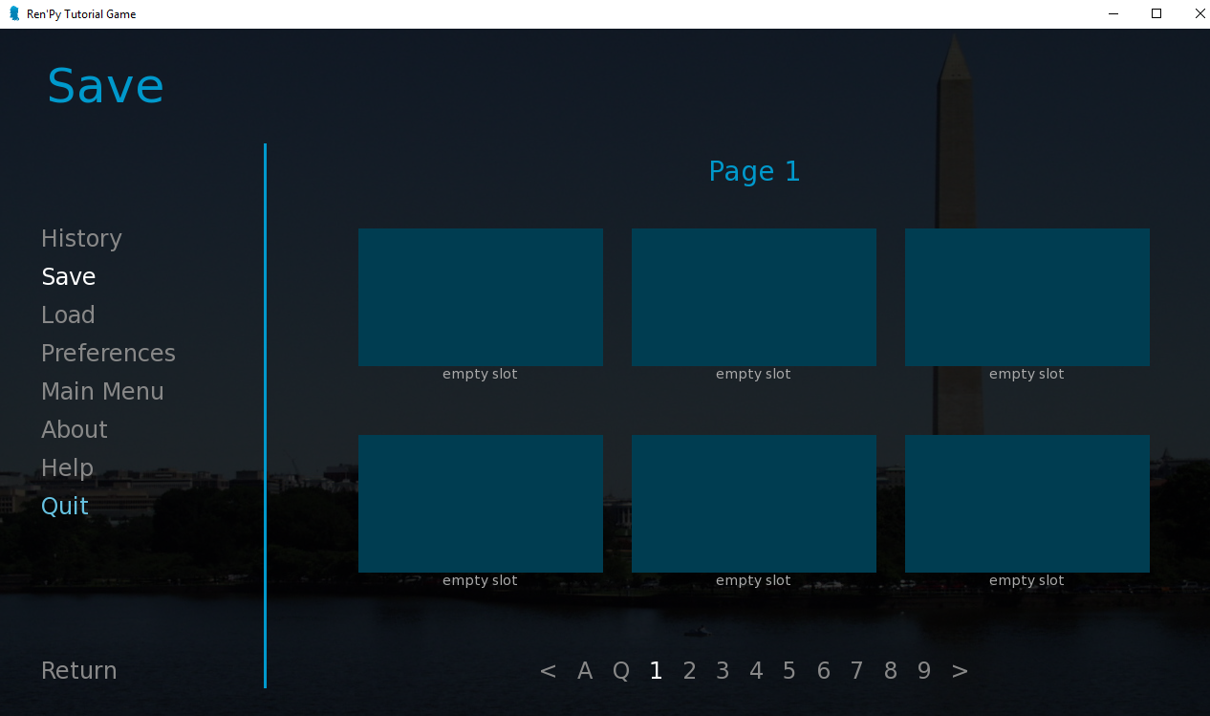Image resolution: width=1210 pixels, height=716 pixels.
Task: Select the Save menu item
Action: click(68, 276)
